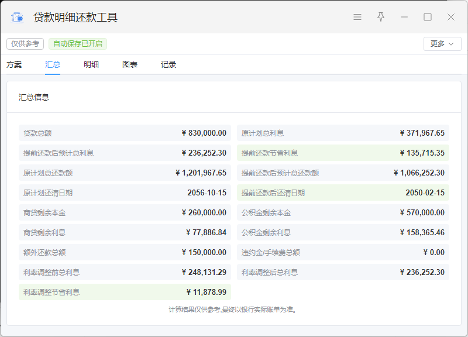Click the 提前还款后预计总利息 label
Screen dimensions: 468x337
(58, 153)
